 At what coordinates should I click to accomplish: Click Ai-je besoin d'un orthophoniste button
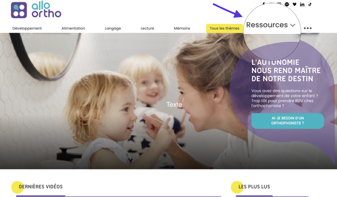[288, 121]
